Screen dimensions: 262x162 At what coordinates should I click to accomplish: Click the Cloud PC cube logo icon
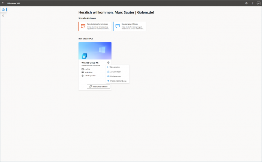click(84, 56)
